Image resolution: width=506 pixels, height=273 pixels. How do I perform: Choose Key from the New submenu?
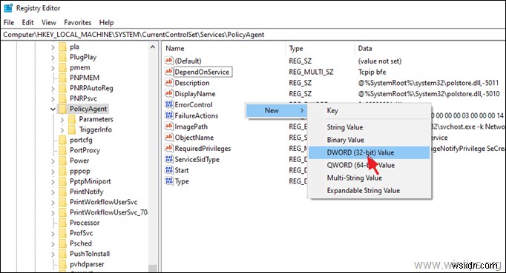369,111
